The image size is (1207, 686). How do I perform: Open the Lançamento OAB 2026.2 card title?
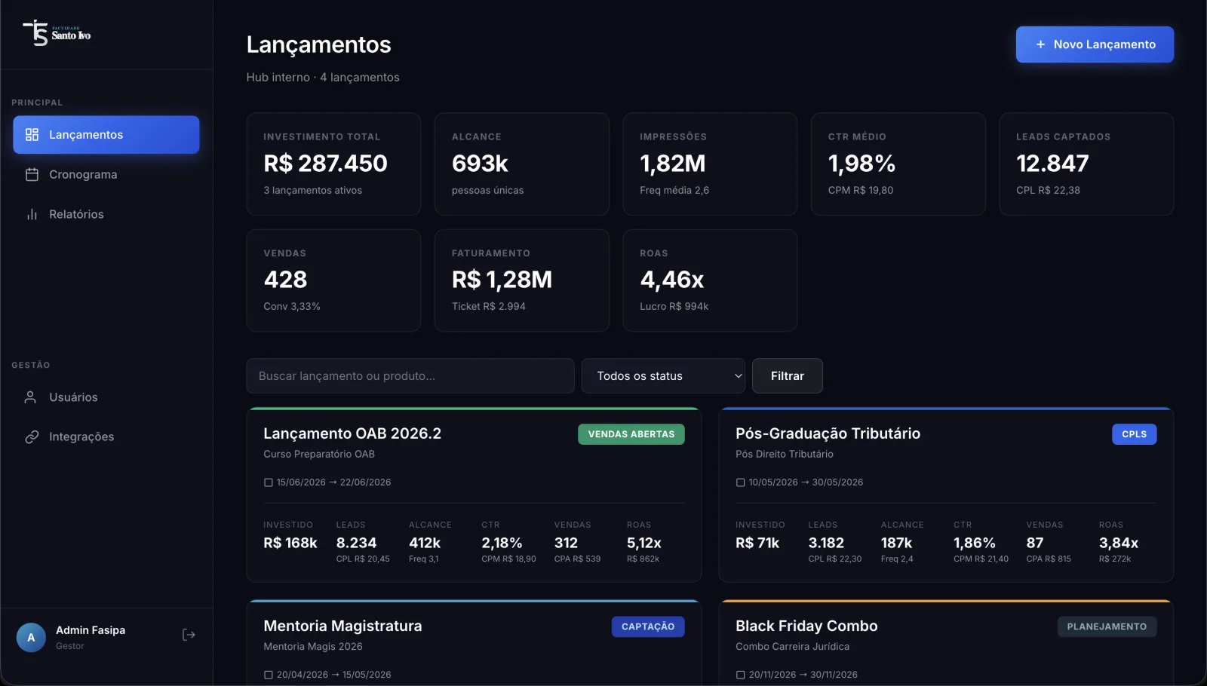pos(352,433)
